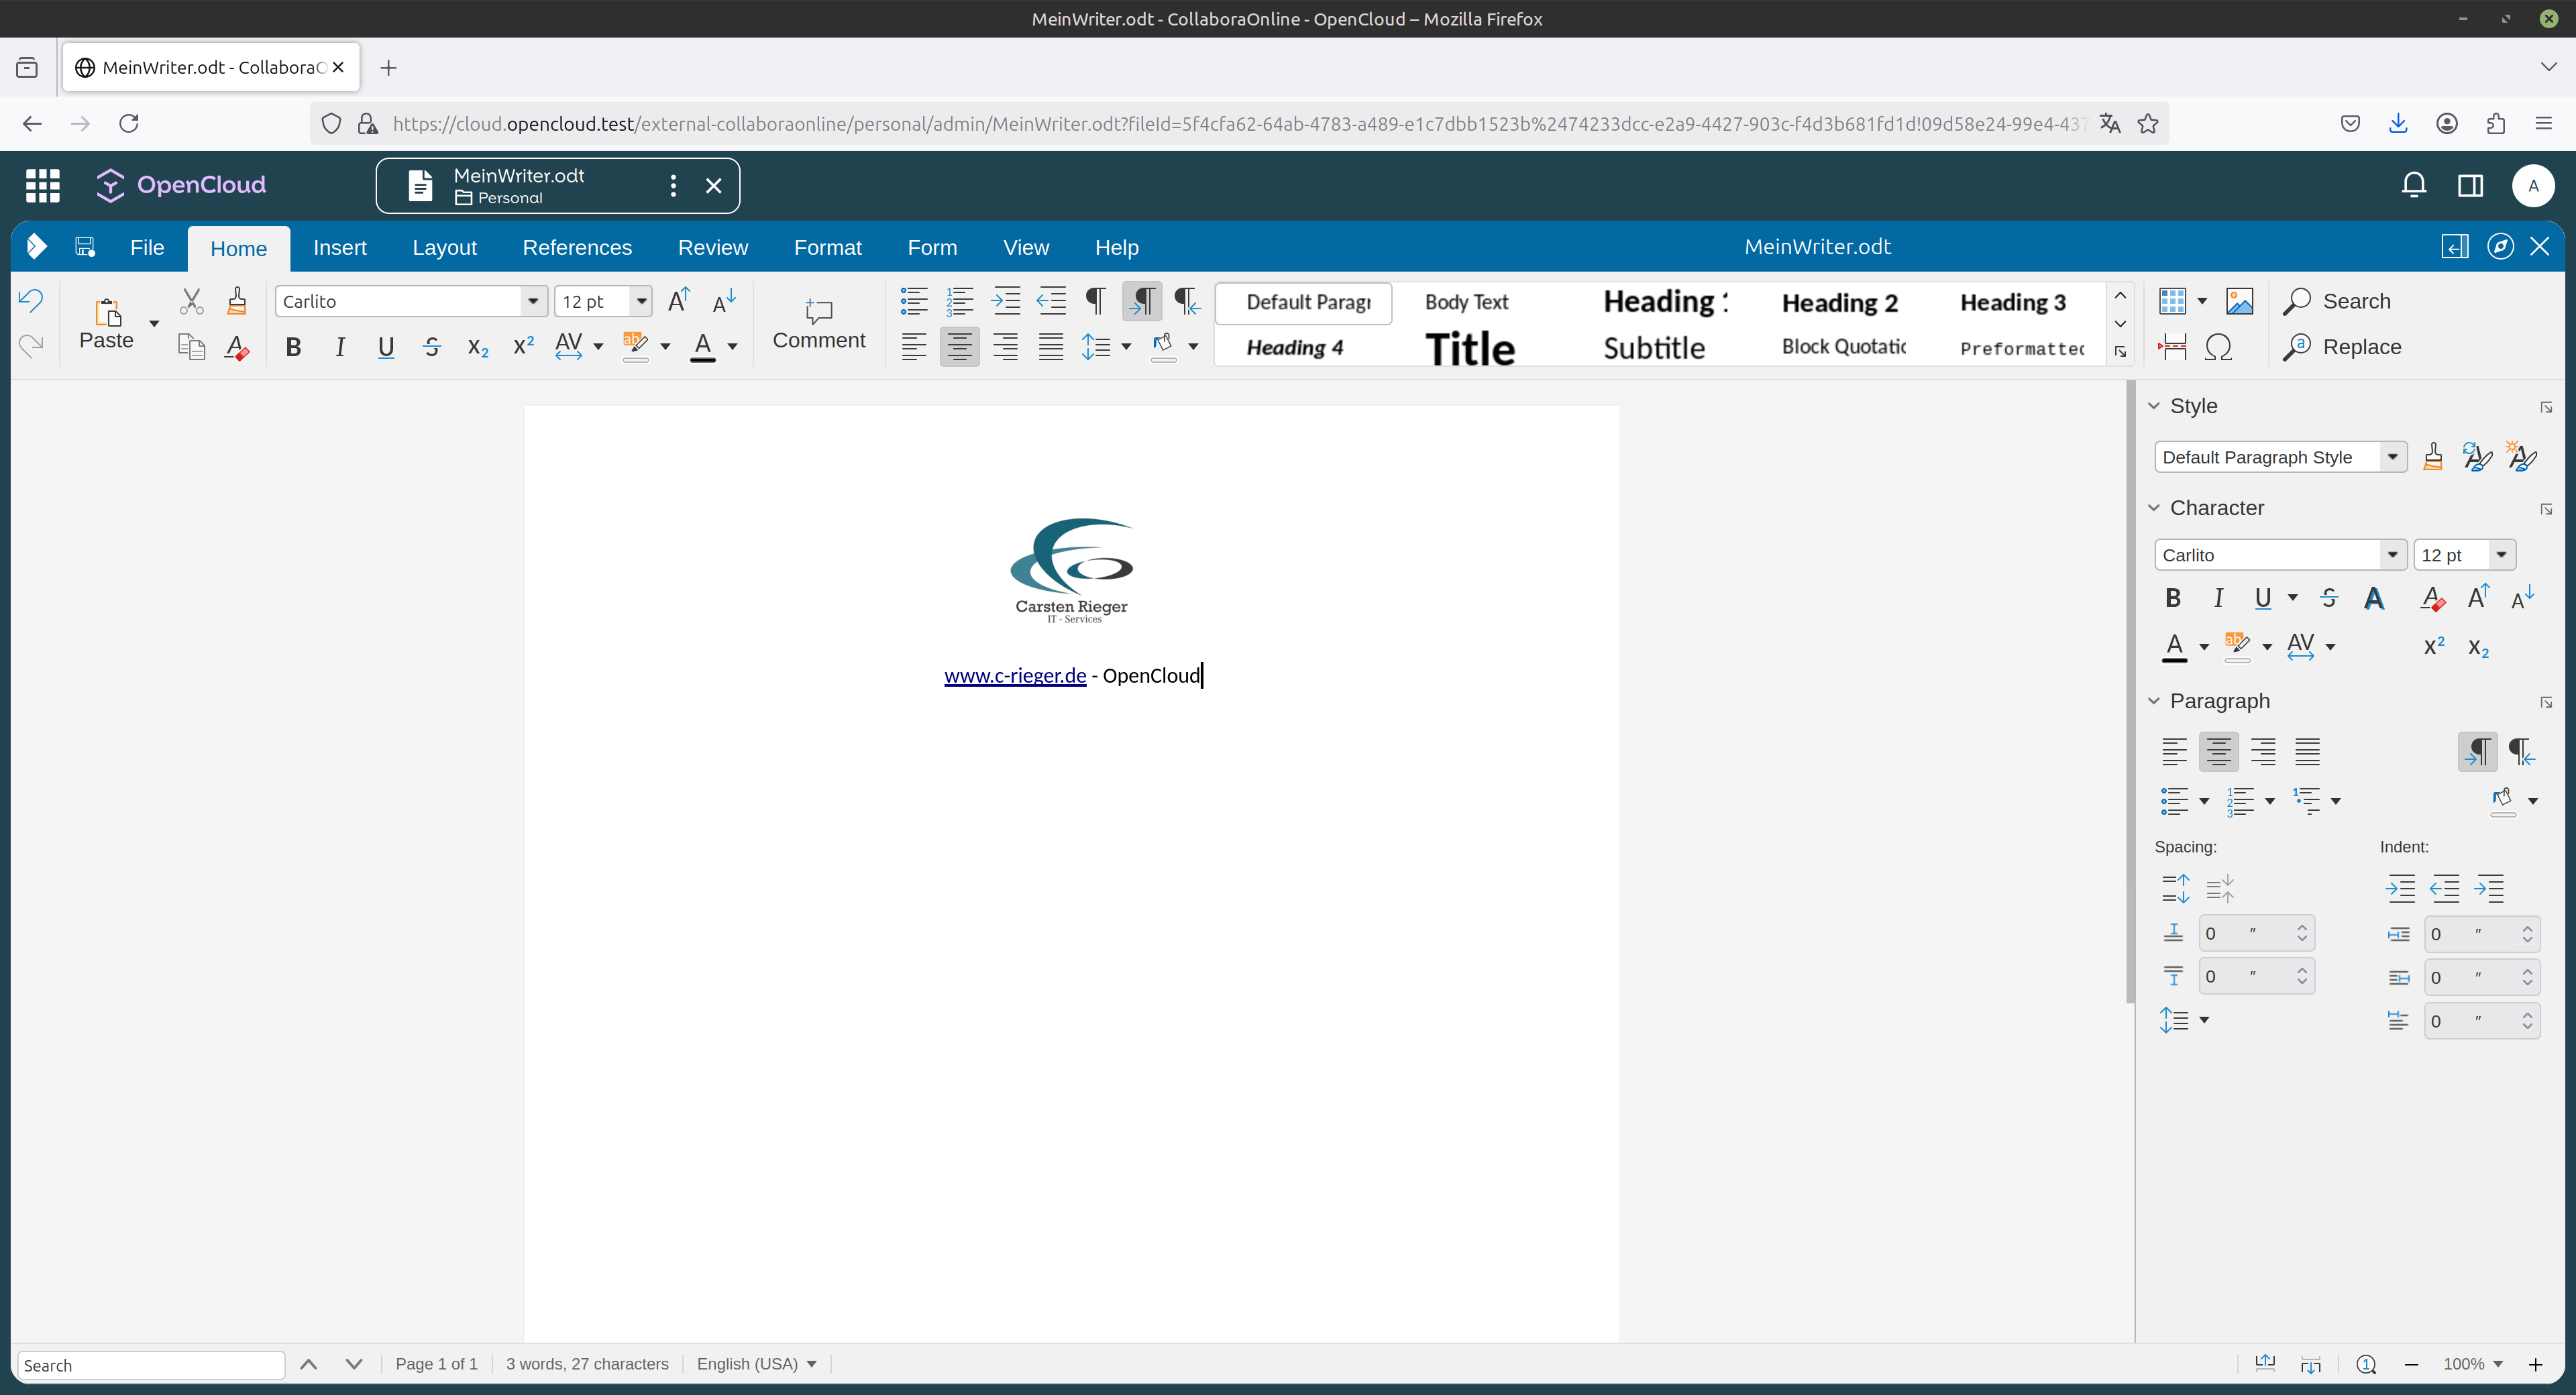Switch to the Review tab
The image size is (2576, 1395).
712,247
